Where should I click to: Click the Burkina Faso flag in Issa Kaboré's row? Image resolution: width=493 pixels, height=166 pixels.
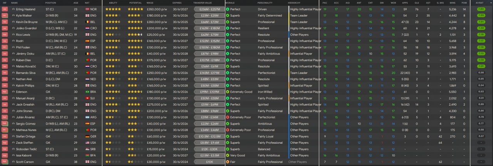87,155
